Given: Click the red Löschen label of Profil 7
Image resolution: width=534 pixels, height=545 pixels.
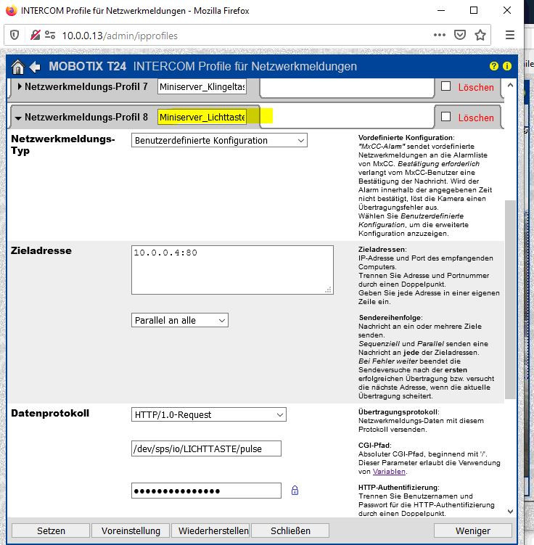Looking at the screenshot, I should click(x=476, y=87).
